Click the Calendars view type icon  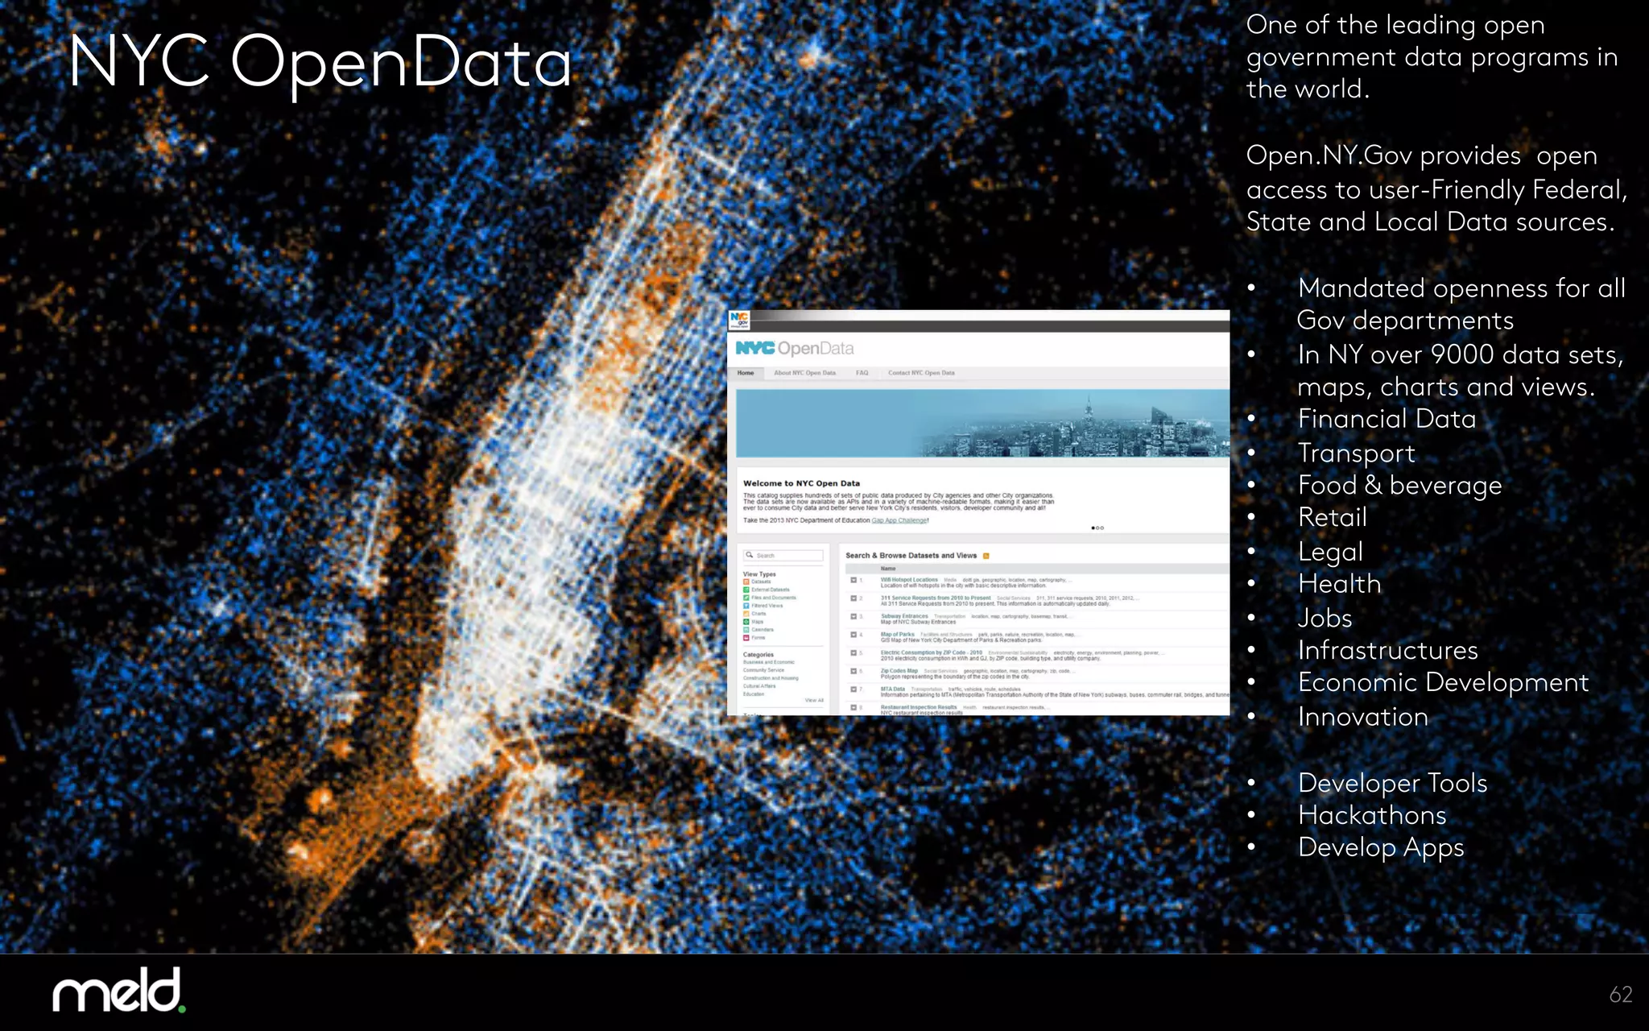(746, 630)
